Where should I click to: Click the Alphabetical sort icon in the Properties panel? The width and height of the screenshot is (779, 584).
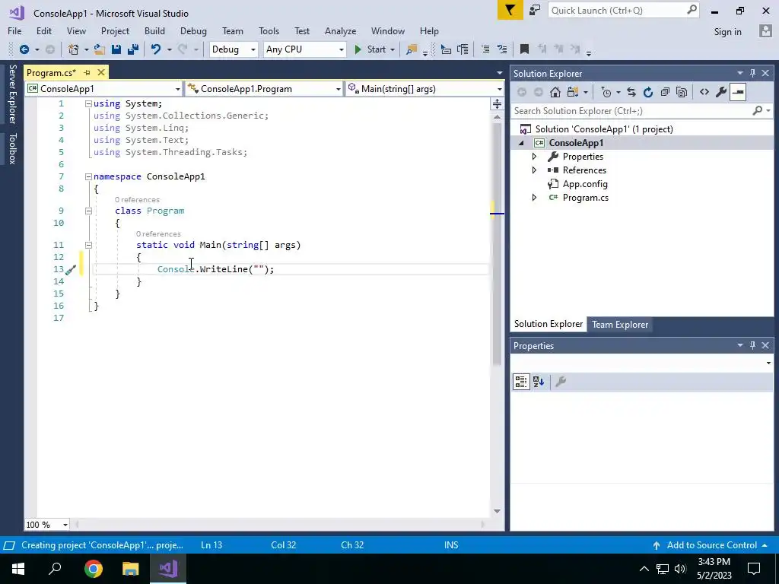(x=539, y=382)
